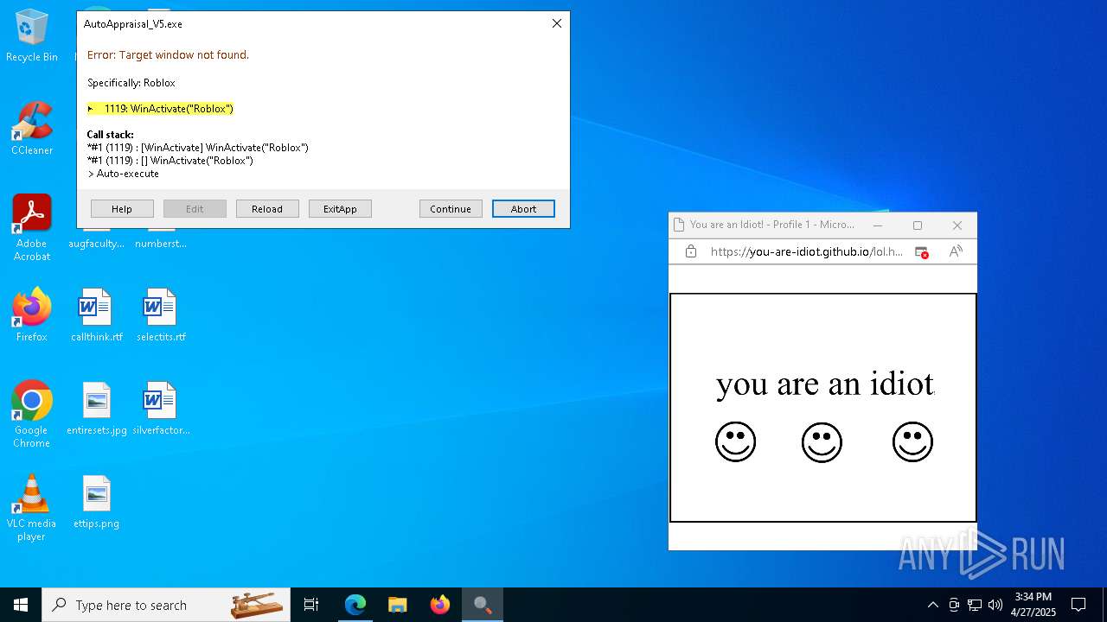Maximize the Edge browser window
Screen dimensions: 1107x622
pos(918,225)
